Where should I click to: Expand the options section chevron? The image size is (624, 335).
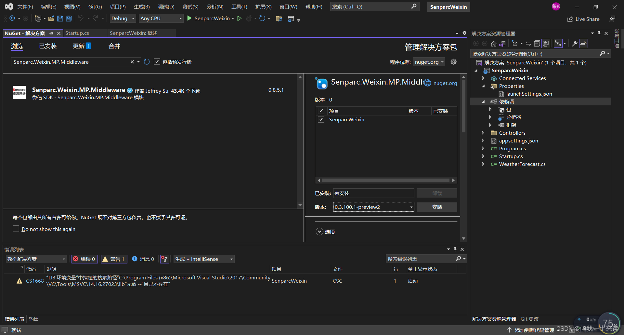(x=319, y=232)
